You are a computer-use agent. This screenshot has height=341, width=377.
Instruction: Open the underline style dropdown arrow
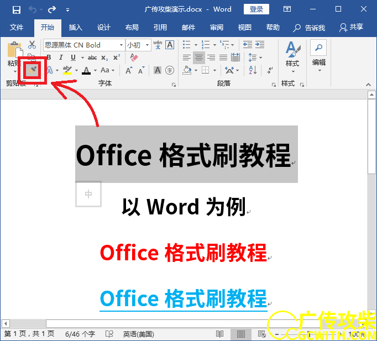tap(82, 57)
